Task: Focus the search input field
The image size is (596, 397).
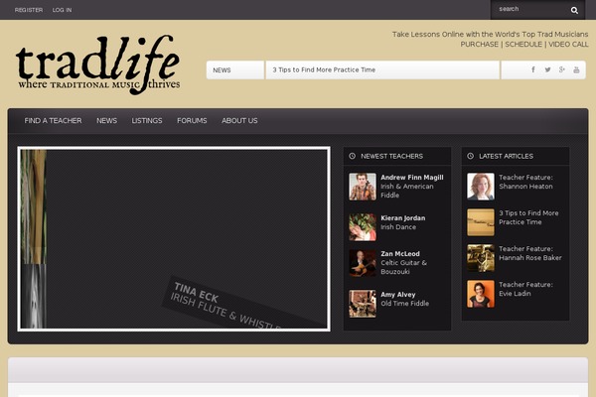Action: click(530, 10)
